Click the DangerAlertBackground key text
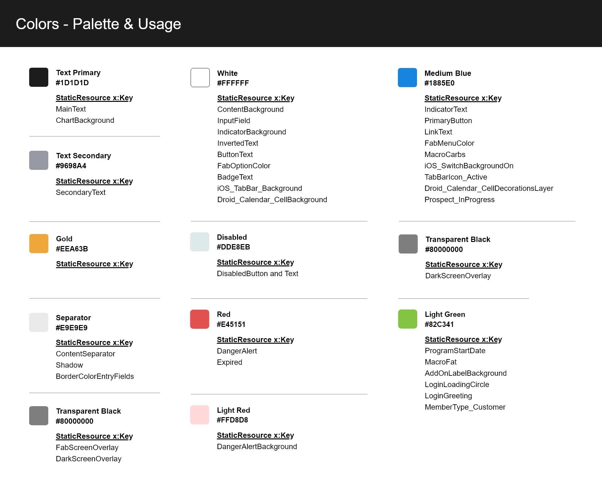Screen dimensions: 602x482 coord(257,447)
